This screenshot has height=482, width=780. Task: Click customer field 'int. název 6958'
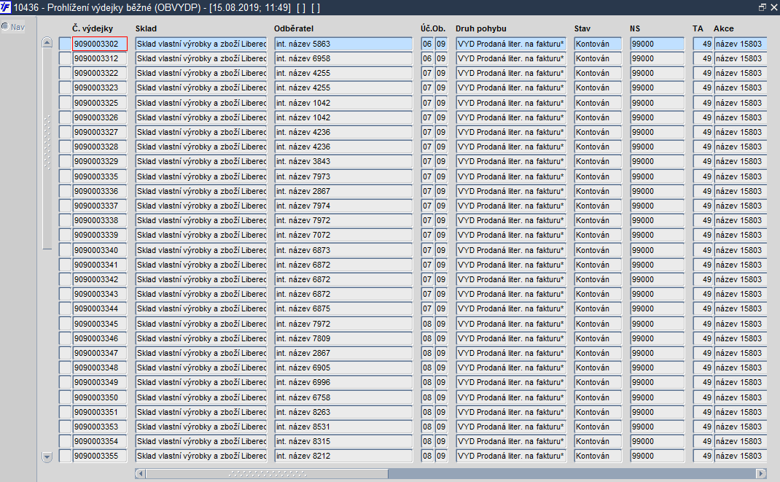343,58
